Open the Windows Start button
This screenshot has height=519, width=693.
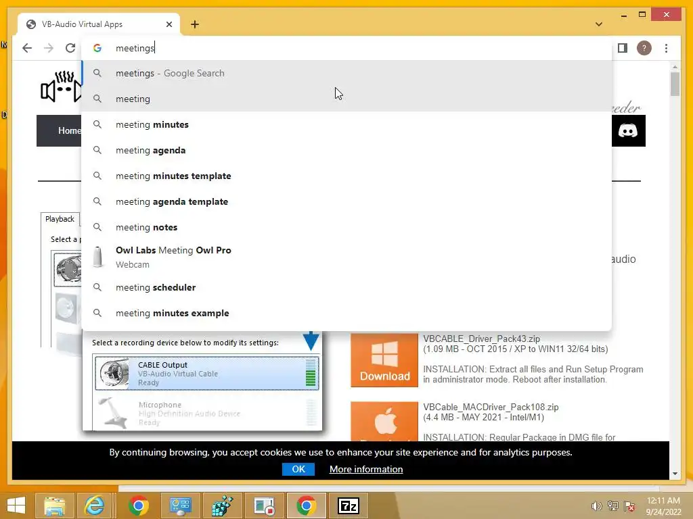click(16, 505)
